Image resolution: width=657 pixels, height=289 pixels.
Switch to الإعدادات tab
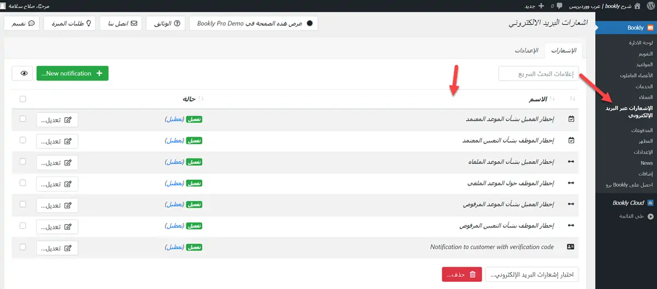(526, 50)
